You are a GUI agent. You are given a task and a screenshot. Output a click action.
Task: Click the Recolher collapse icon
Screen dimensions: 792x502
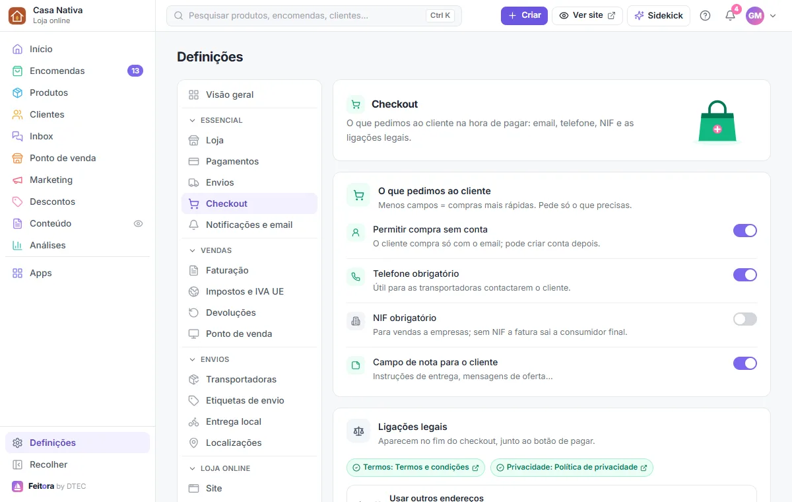(x=17, y=464)
